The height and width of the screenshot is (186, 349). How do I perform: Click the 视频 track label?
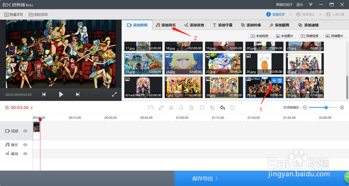12,131
